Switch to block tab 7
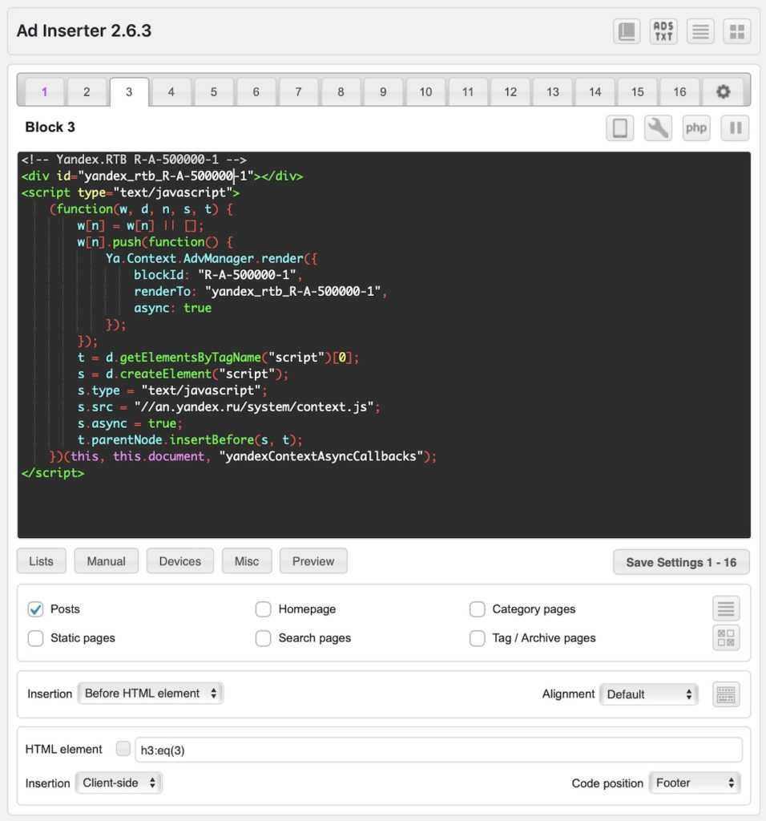The height and width of the screenshot is (821, 766). [x=298, y=91]
